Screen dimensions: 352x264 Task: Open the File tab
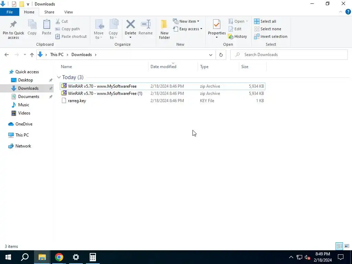[10, 12]
